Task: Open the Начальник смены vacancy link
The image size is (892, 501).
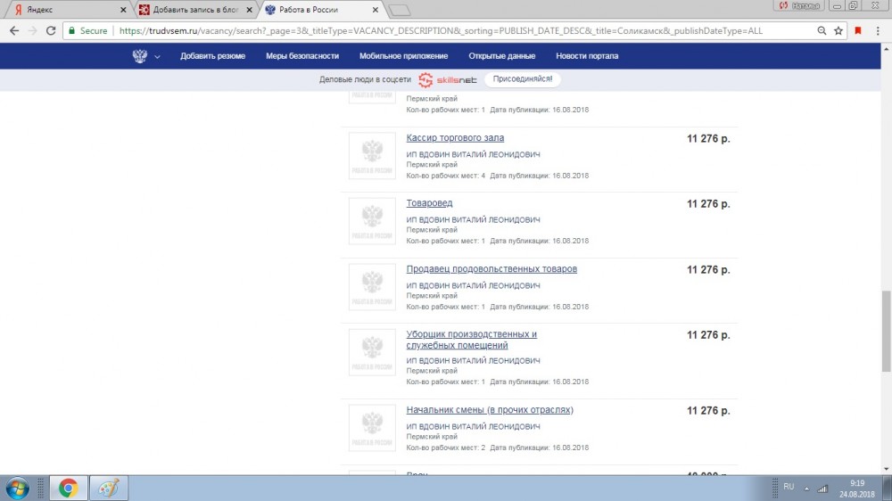Action: [x=489, y=410]
